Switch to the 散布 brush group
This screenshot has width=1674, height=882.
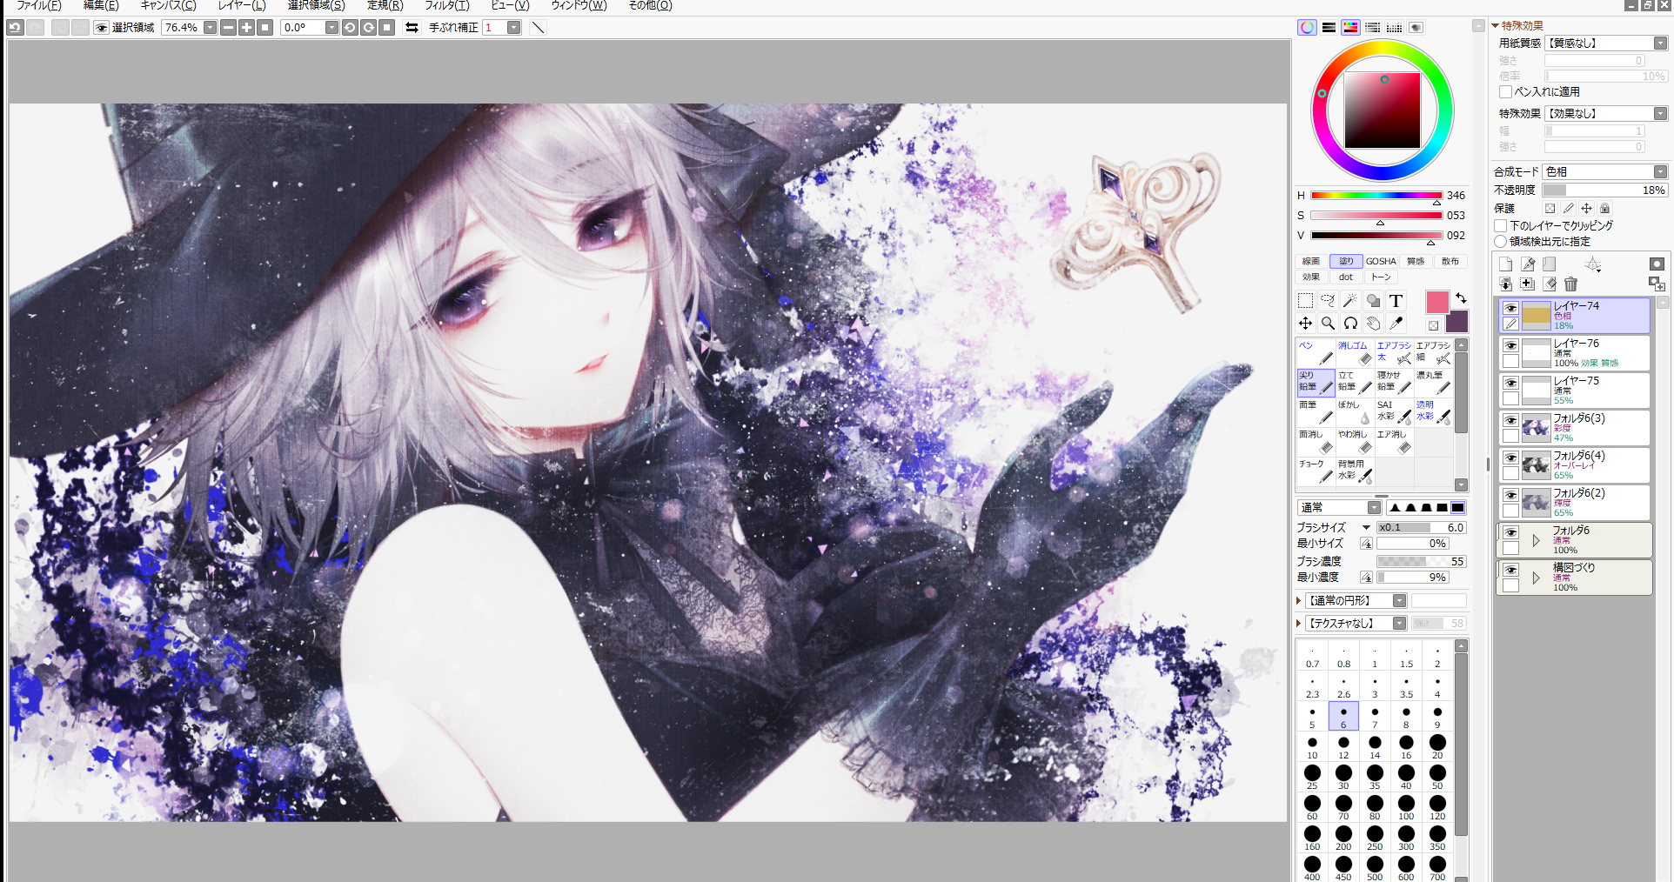tap(1450, 262)
